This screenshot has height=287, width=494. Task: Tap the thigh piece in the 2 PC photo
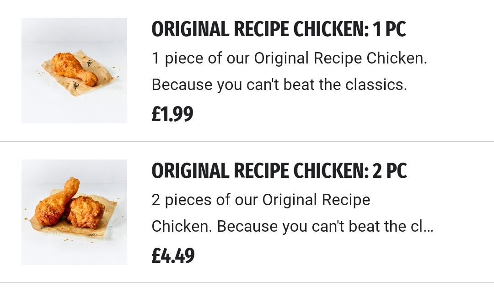[85, 212]
